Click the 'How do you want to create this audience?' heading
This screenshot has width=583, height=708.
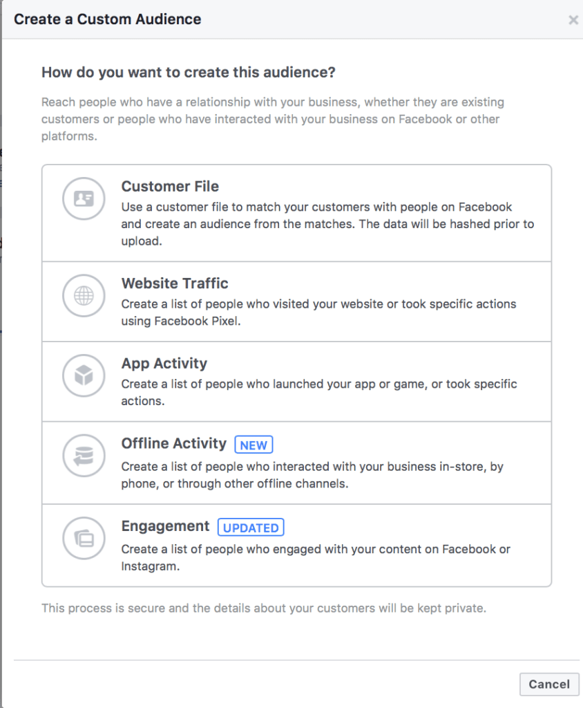[x=189, y=73]
